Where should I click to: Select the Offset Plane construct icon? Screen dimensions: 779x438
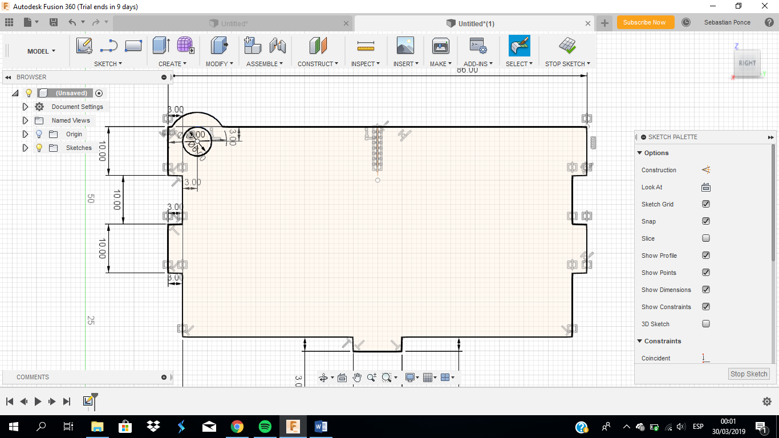[x=318, y=46]
